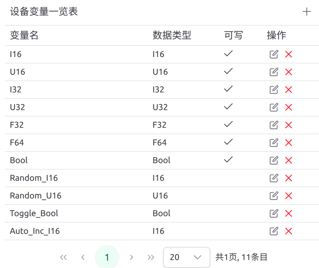Add a new device variable with plus icon
The image size is (319, 268).
pyautogui.click(x=307, y=12)
